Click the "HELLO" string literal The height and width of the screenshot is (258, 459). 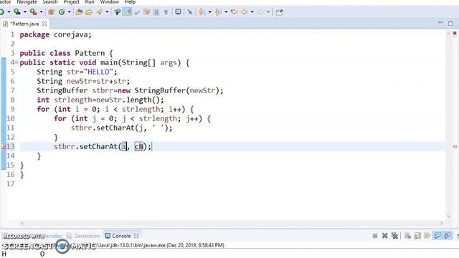[x=98, y=72]
